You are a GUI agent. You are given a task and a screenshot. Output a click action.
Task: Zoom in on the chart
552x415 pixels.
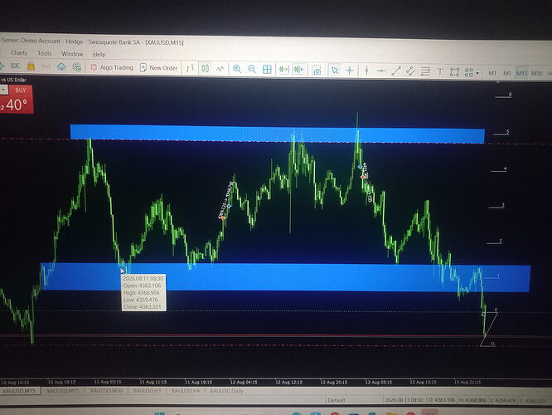pos(237,69)
